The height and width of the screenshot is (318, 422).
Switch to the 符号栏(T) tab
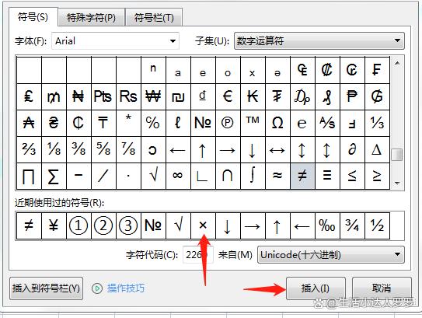[154, 18]
